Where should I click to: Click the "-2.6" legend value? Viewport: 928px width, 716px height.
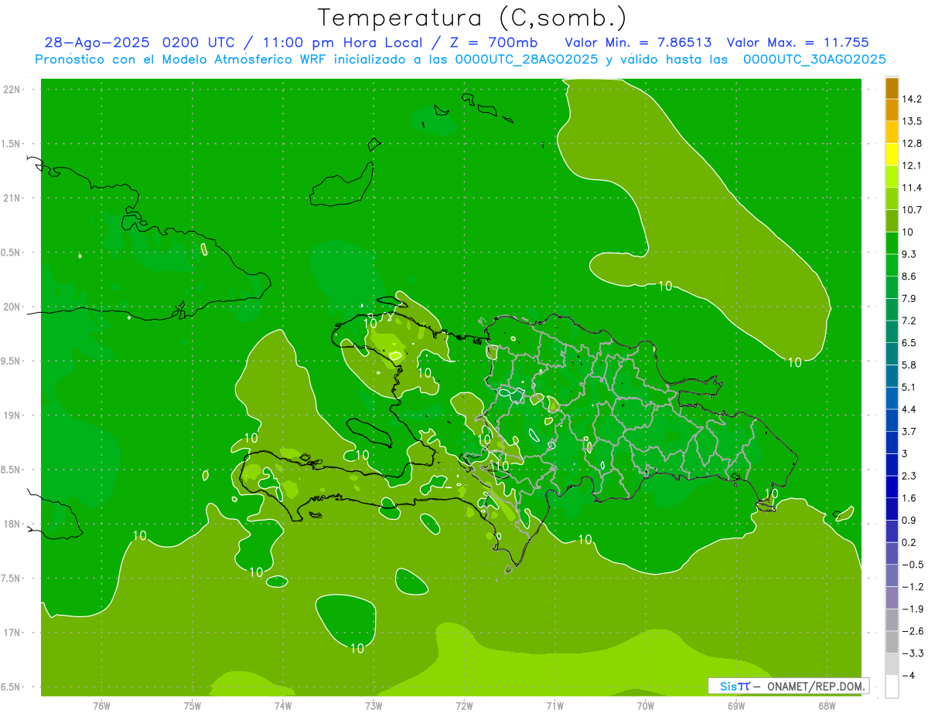[912, 631]
